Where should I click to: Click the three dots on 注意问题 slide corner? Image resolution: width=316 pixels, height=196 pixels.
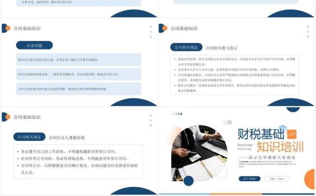click(151, 32)
